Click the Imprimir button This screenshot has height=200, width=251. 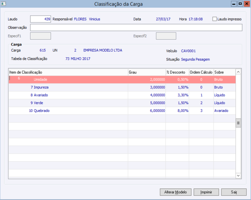click(x=206, y=192)
